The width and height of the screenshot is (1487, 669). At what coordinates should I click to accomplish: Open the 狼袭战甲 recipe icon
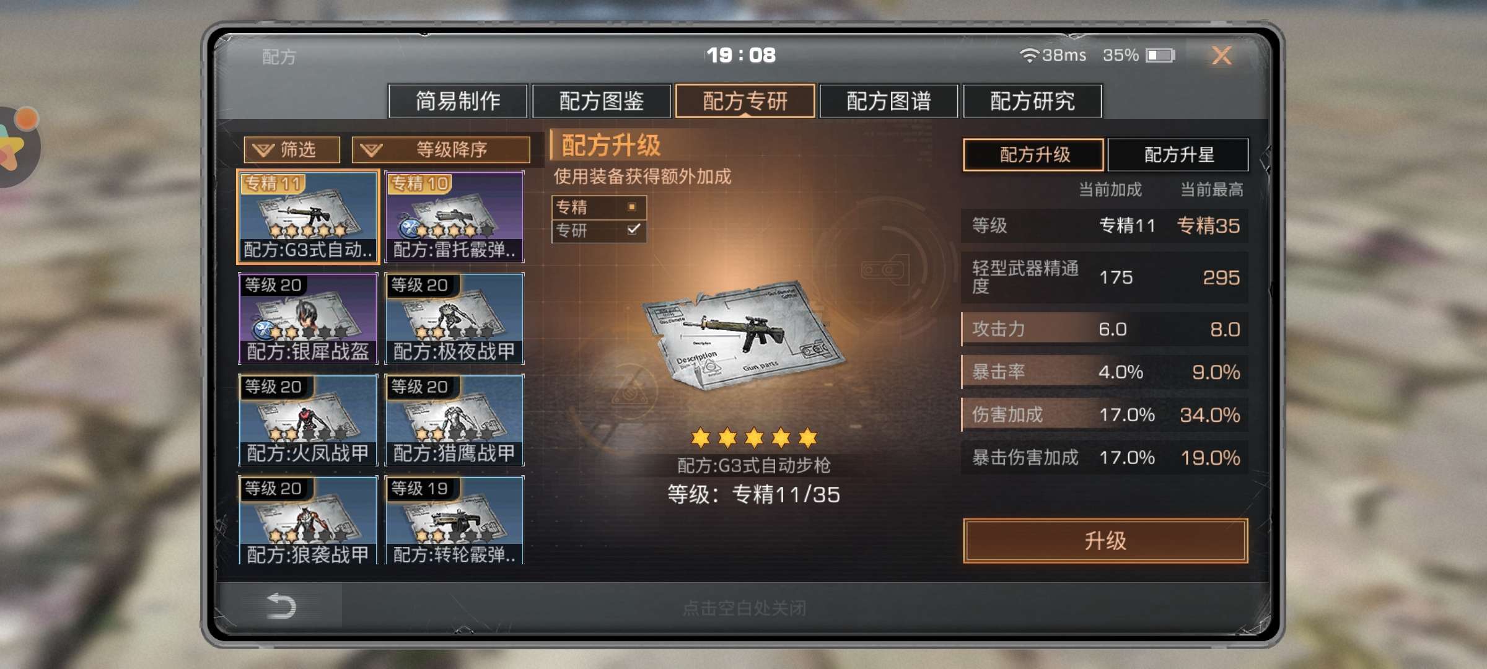pyautogui.click(x=308, y=520)
